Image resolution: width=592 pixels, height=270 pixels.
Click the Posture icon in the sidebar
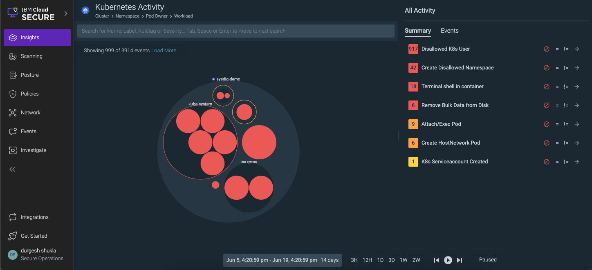pos(12,75)
